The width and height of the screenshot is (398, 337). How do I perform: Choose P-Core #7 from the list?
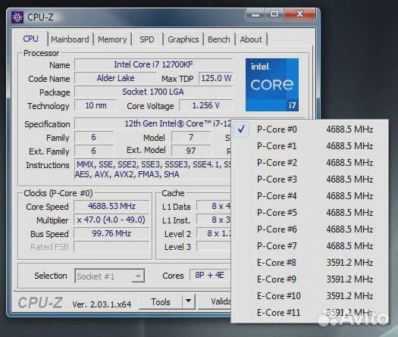click(309, 246)
